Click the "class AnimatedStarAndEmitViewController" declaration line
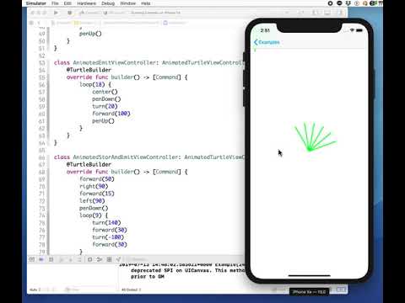Screen dimensions: 405x303 (149, 157)
